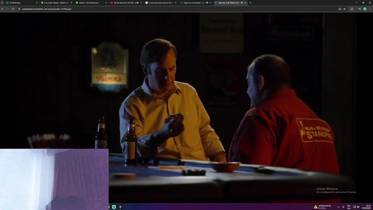
Task: Click the microphone icon in system tray
Action: [343, 207]
